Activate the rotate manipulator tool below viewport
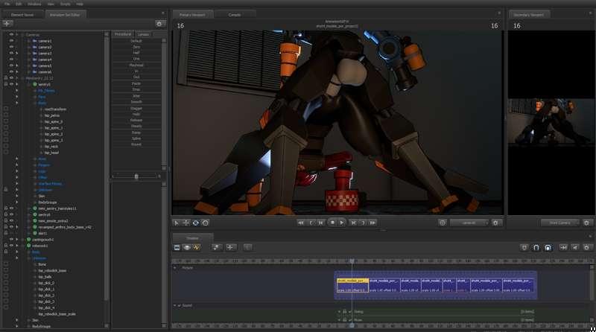The image size is (596, 332). pyautogui.click(x=195, y=223)
